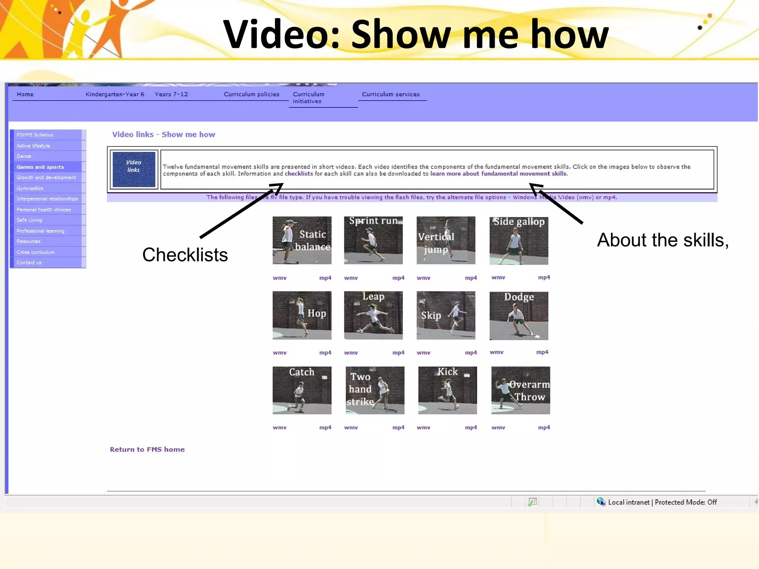Image resolution: width=759 pixels, height=569 pixels.
Task: Download Hop mp4 file
Action: [325, 353]
